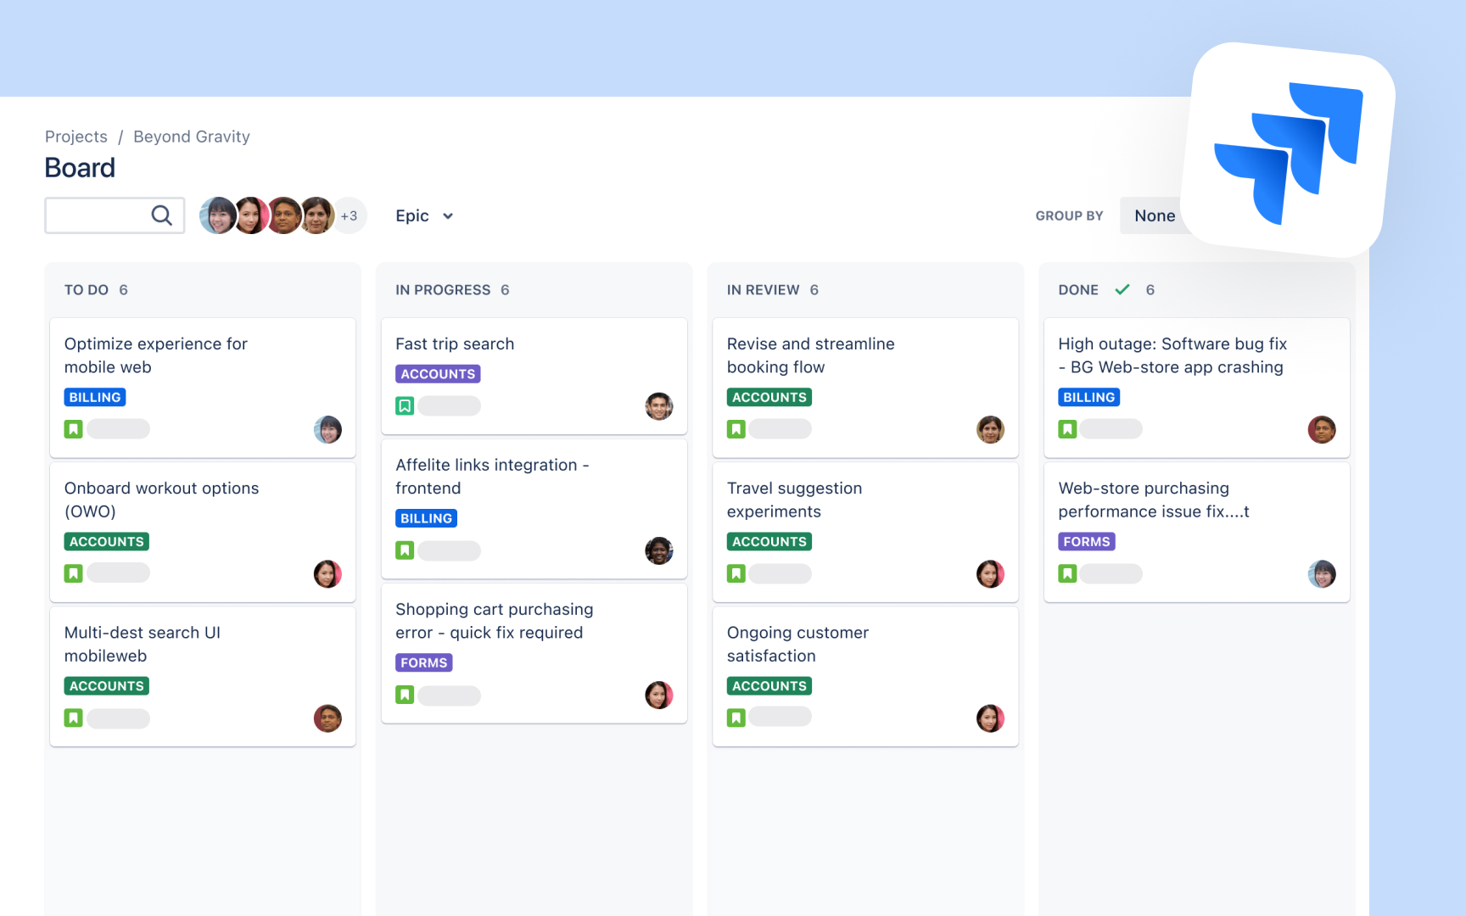Open the GROUP BY "None" dropdown
Viewport: 1466px width, 916px height.
pyautogui.click(x=1155, y=215)
